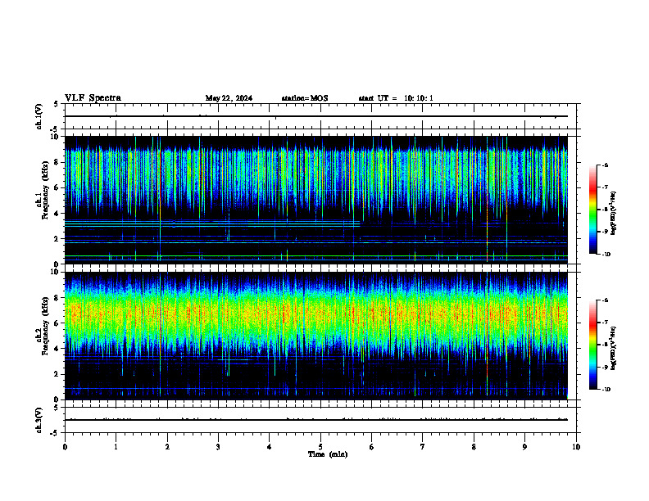The width and height of the screenshot is (649, 501).
Task: Click time axis tick label '5'
Action: [320, 447]
